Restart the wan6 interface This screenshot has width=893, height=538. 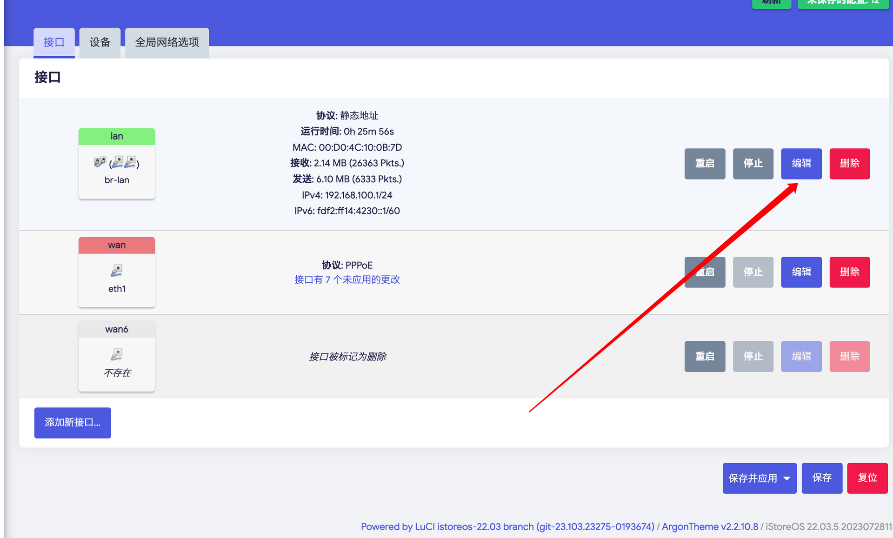click(x=705, y=356)
